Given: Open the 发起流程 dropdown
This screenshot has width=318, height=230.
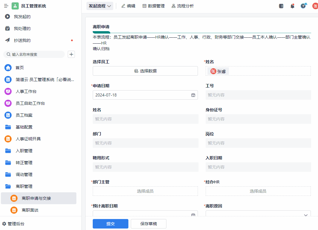Looking at the screenshot, I should coord(100,6).
